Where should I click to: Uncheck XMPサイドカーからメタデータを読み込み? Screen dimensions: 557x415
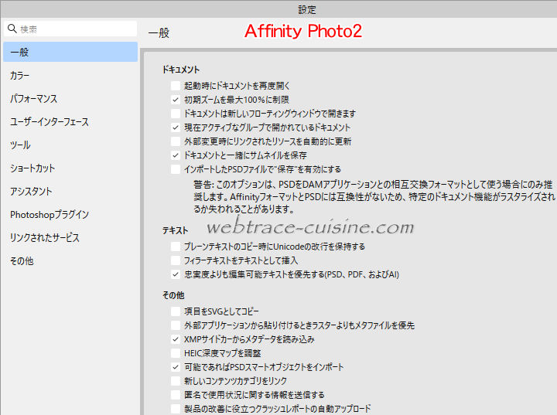coord(176,339)
